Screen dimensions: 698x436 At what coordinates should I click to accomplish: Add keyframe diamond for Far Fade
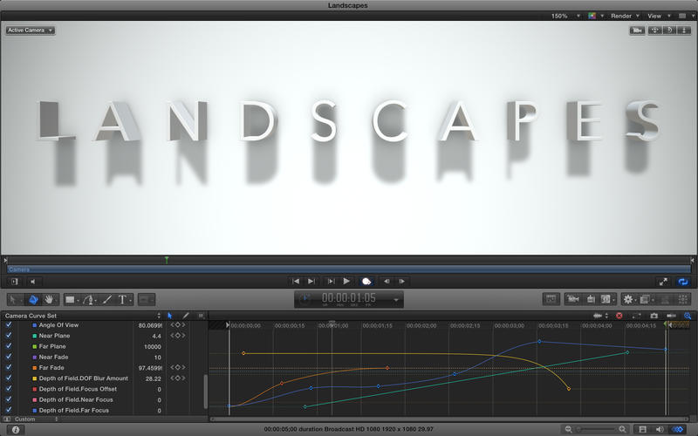click(x=178, y=368)
